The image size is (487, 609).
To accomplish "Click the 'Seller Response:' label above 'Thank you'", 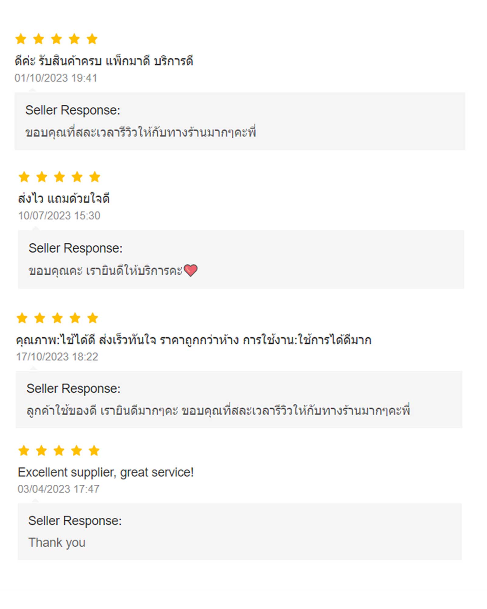I will pyautogui.click(x=75, y=521).
